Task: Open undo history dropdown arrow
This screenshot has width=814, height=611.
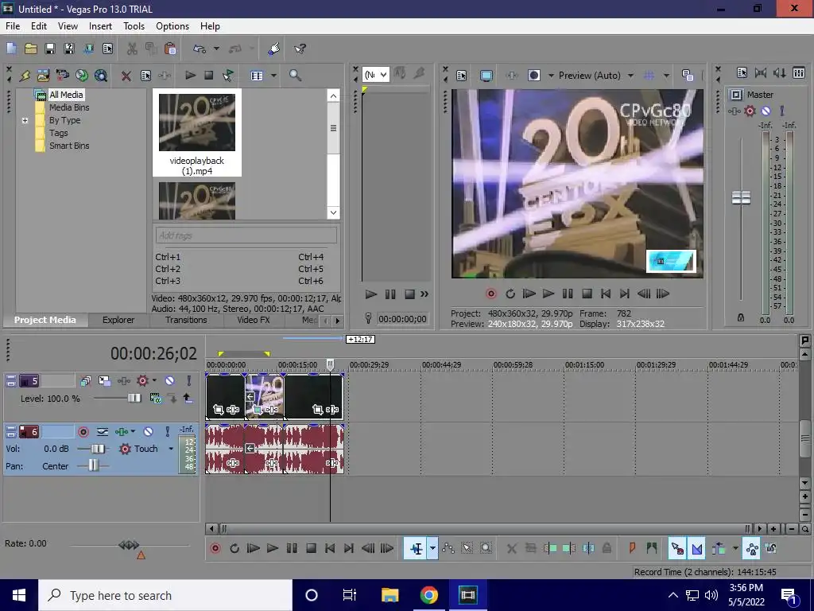Action: point(216,49)
